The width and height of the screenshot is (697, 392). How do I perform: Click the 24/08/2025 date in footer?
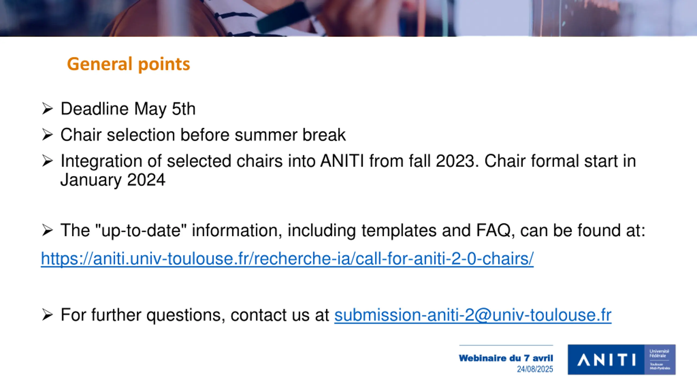pyautogui.click(x=535, y=369)
